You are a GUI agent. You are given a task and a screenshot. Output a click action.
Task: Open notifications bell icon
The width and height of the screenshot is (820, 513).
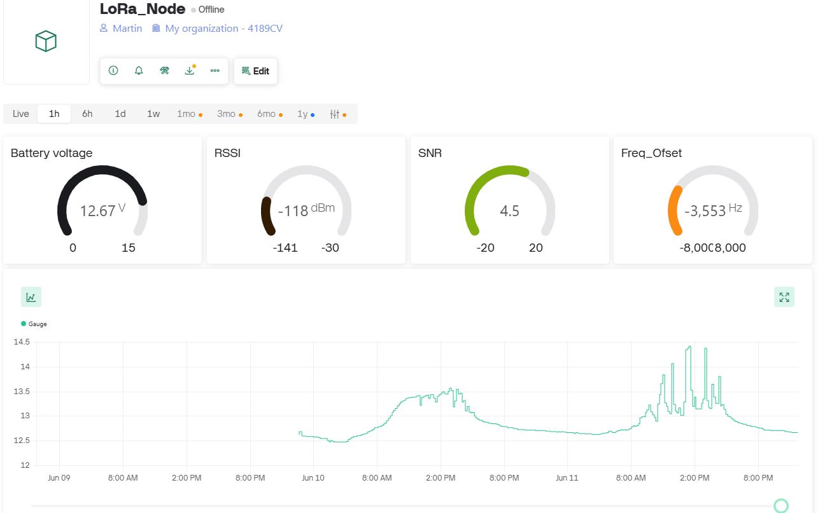[x=139, y=71]
